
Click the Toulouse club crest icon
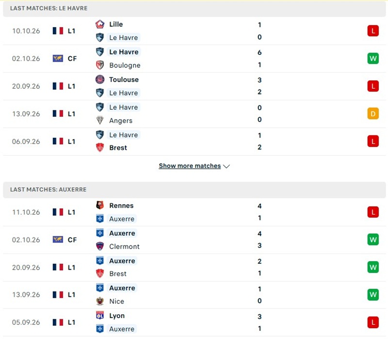tap(100, 80)
